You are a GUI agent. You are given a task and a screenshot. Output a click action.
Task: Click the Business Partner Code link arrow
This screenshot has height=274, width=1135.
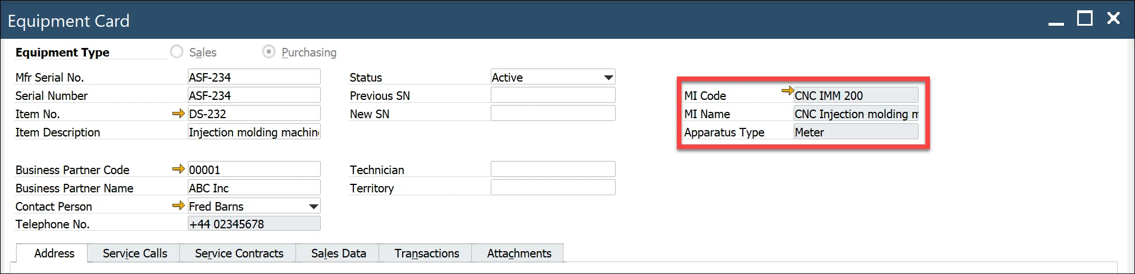click(x=178, y=170)
